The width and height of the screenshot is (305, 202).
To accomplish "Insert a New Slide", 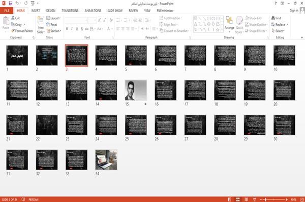I will point(41,25).
